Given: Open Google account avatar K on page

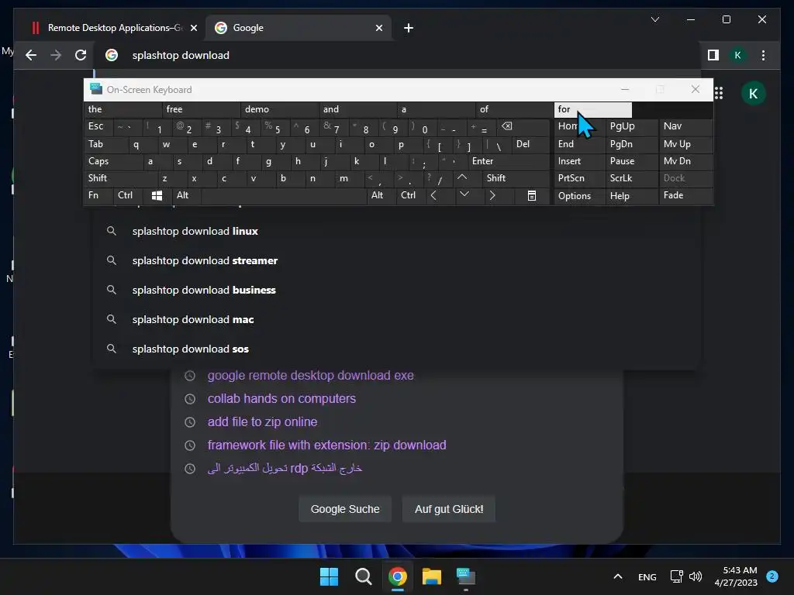Looking at the screenshot, I should [753, 93].
